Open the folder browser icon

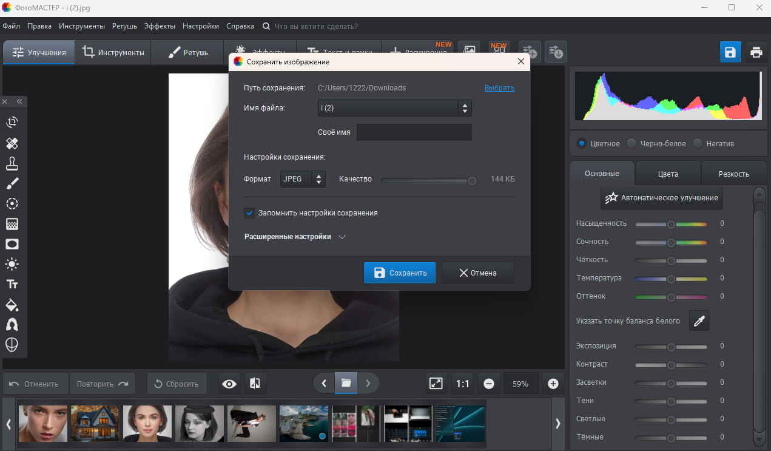pos(346,383)
